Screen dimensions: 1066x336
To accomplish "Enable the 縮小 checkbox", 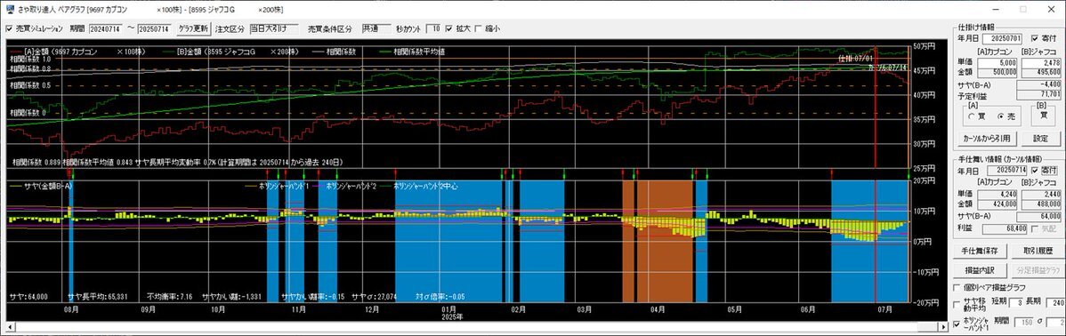I will 479,28.
